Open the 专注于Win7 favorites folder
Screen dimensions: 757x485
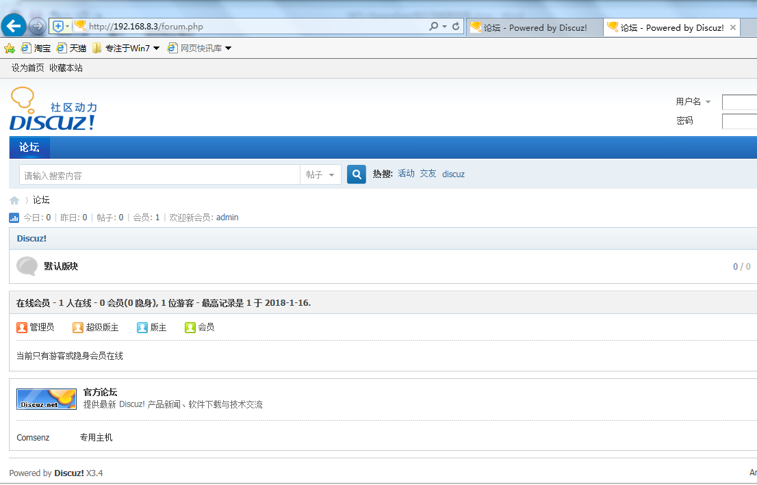tap(125, 49)
